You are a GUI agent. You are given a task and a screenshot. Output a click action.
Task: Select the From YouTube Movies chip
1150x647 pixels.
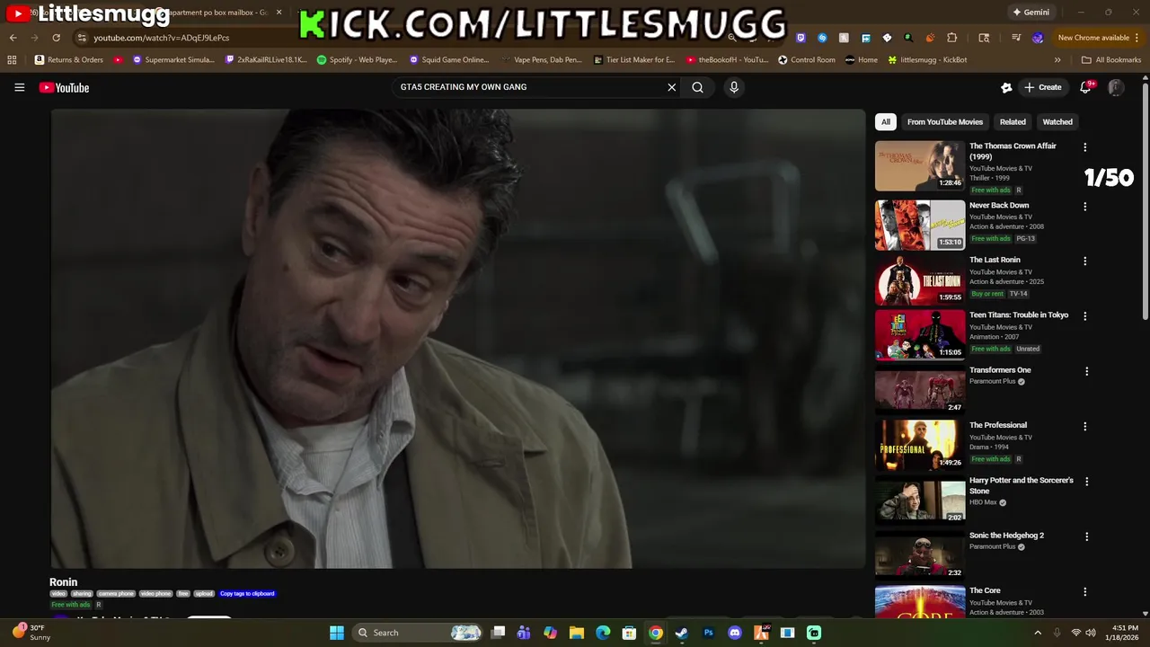[944, 122]
